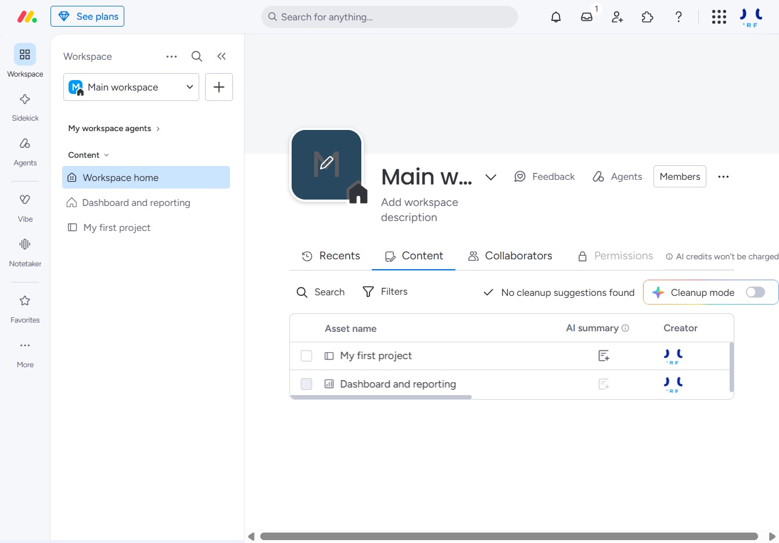Click Search in content toolbar
This screenshot has height=543, width=779.
point(321,292)
